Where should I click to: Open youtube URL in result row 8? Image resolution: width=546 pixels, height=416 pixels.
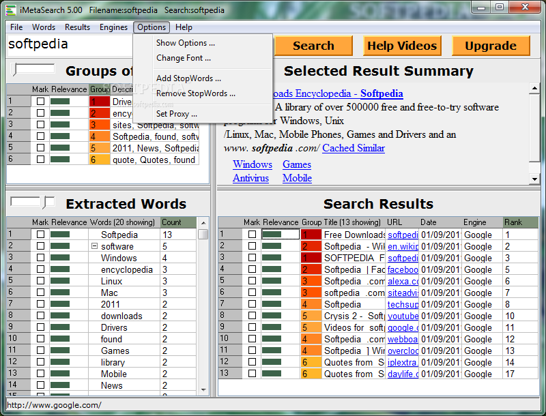pos(403,316)
